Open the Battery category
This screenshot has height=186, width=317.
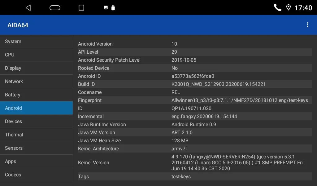[x=37, y=95]
